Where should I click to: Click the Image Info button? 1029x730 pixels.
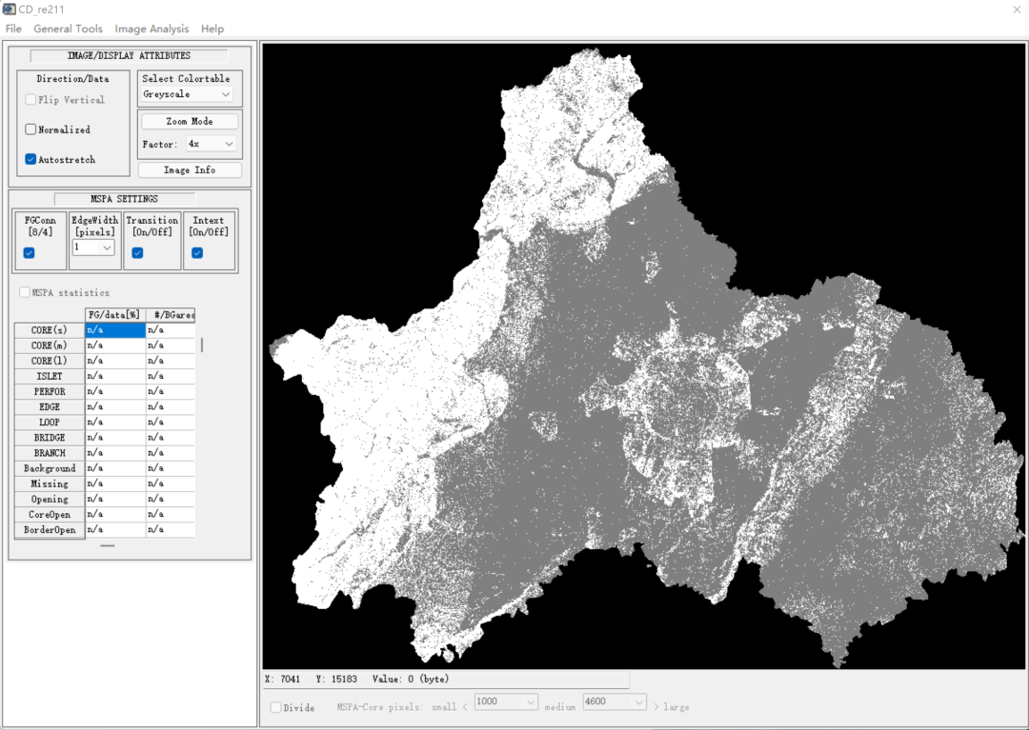[189, 169]
